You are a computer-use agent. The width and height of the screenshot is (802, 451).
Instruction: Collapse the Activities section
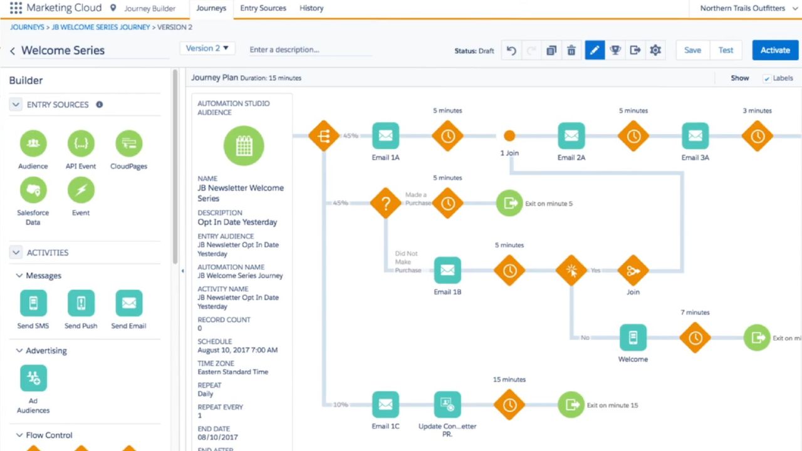(16, 252)
